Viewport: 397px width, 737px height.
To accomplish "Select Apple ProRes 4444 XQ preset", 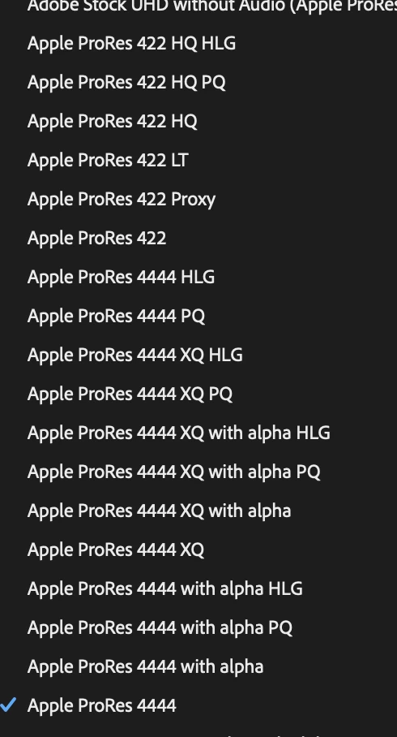I will point(198,550).
